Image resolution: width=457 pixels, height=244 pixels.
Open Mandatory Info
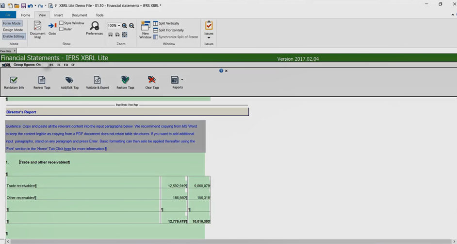[14, 83]
